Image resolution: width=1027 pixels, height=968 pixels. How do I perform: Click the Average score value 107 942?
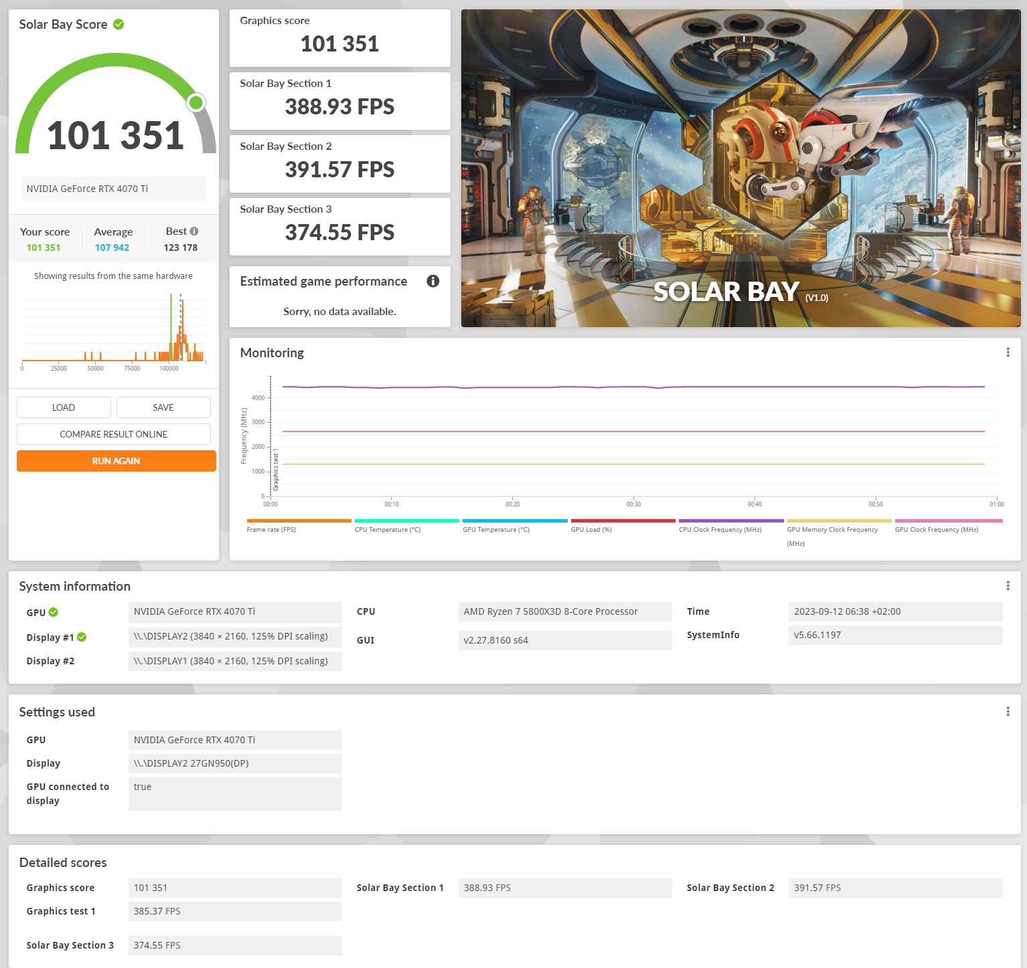point(112,248)
